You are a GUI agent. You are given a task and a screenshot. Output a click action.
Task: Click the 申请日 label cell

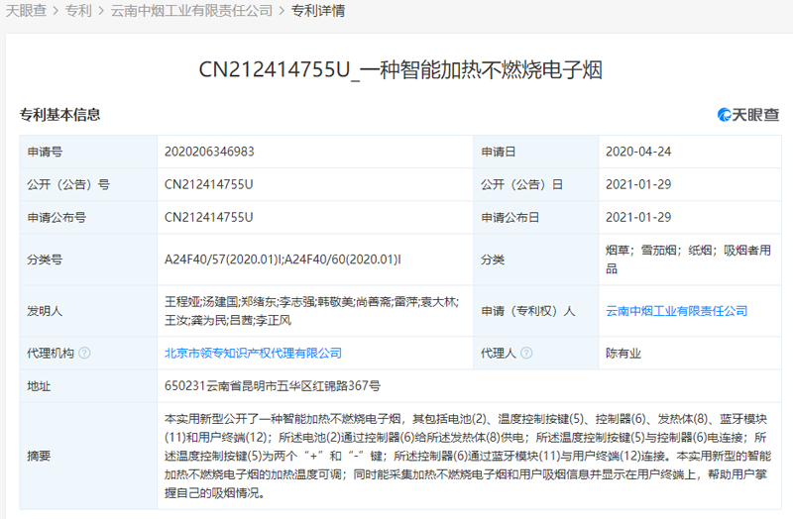point(535,152)
